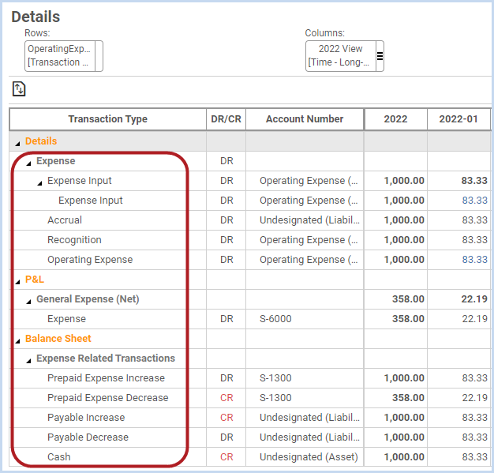This screenshot has width=494, height=473.
Task: Click Undesignated (Liabil... in Payable Decrease row
Action: pyautogui.click(x=309, y=437)
